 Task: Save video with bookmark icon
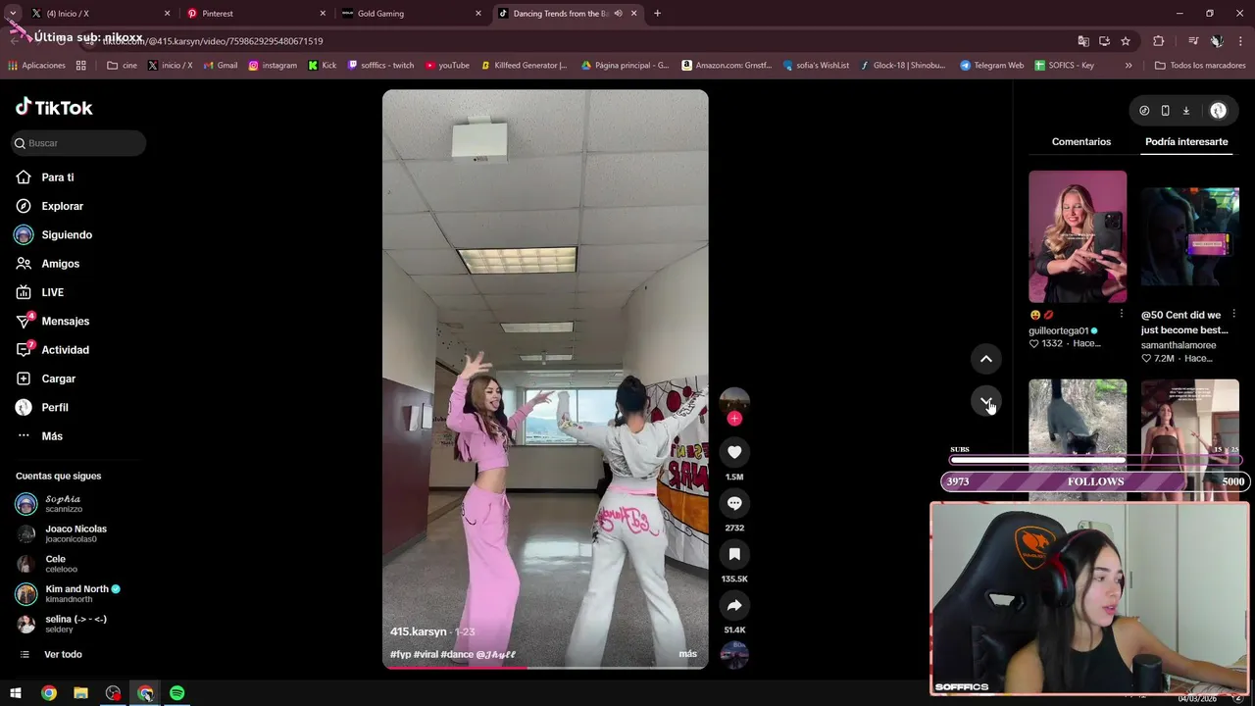pyautogui.click(x=734, y=554)
